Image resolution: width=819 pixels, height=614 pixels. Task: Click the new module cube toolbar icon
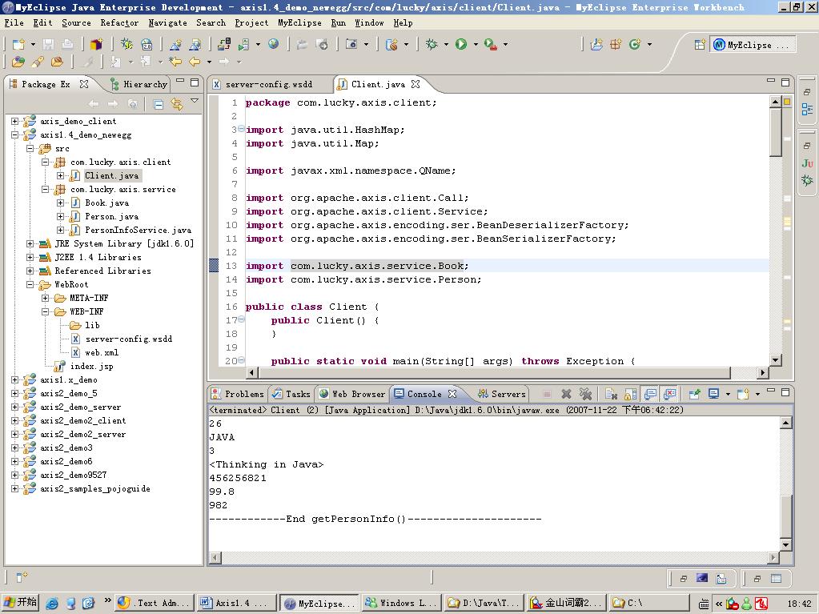click(97, 44)
